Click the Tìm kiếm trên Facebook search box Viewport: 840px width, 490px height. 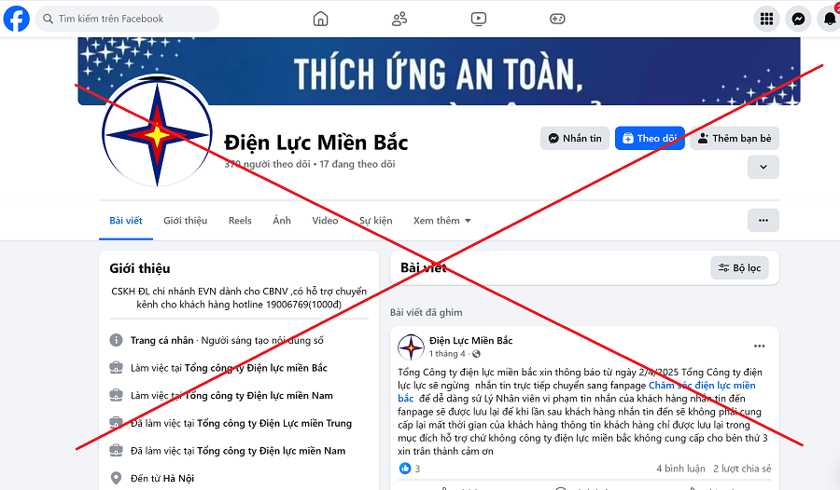point(128,19)
